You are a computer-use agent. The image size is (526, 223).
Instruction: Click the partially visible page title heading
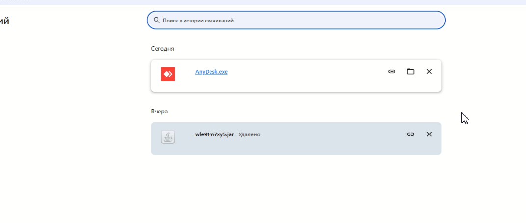click(4, 21)
